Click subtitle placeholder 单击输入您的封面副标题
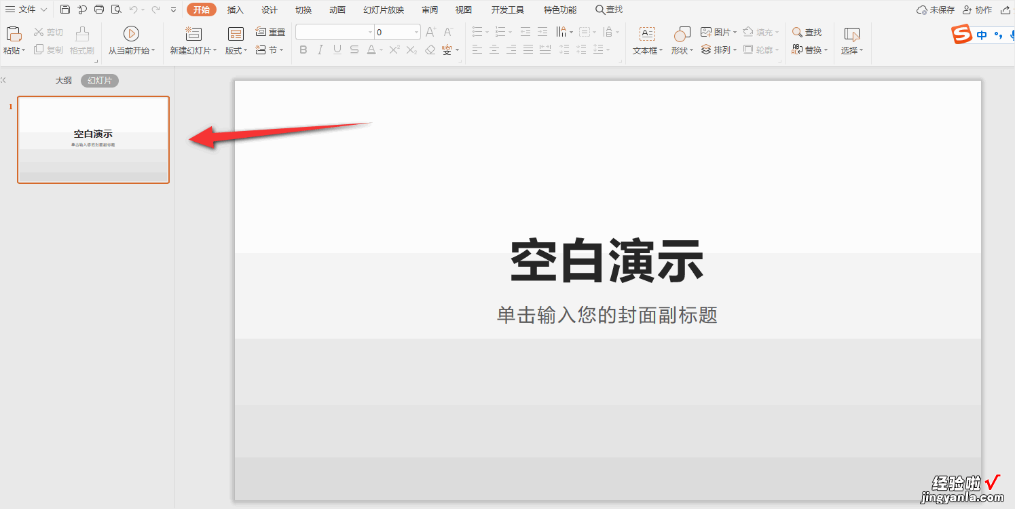This screenshot has width=1015, height=509. [607, 315]
